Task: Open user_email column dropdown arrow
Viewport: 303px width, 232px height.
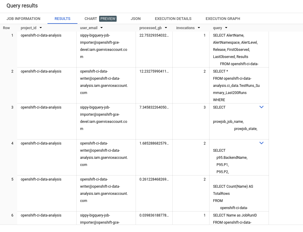Action: tap(101, 28)
